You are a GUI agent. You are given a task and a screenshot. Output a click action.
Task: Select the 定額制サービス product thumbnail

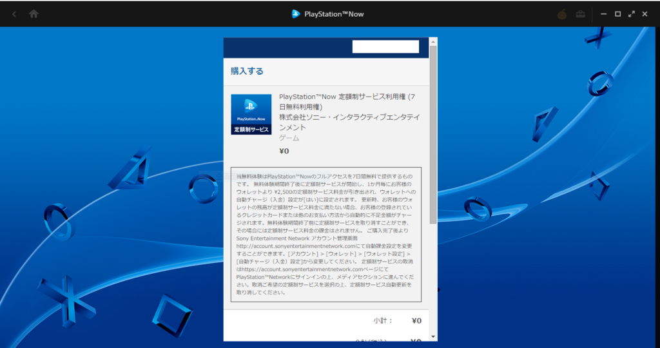click(251, 115)
